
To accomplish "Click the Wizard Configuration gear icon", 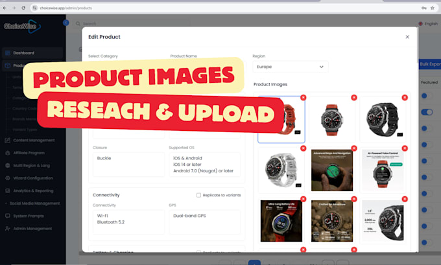I will (x=8, y=178).
